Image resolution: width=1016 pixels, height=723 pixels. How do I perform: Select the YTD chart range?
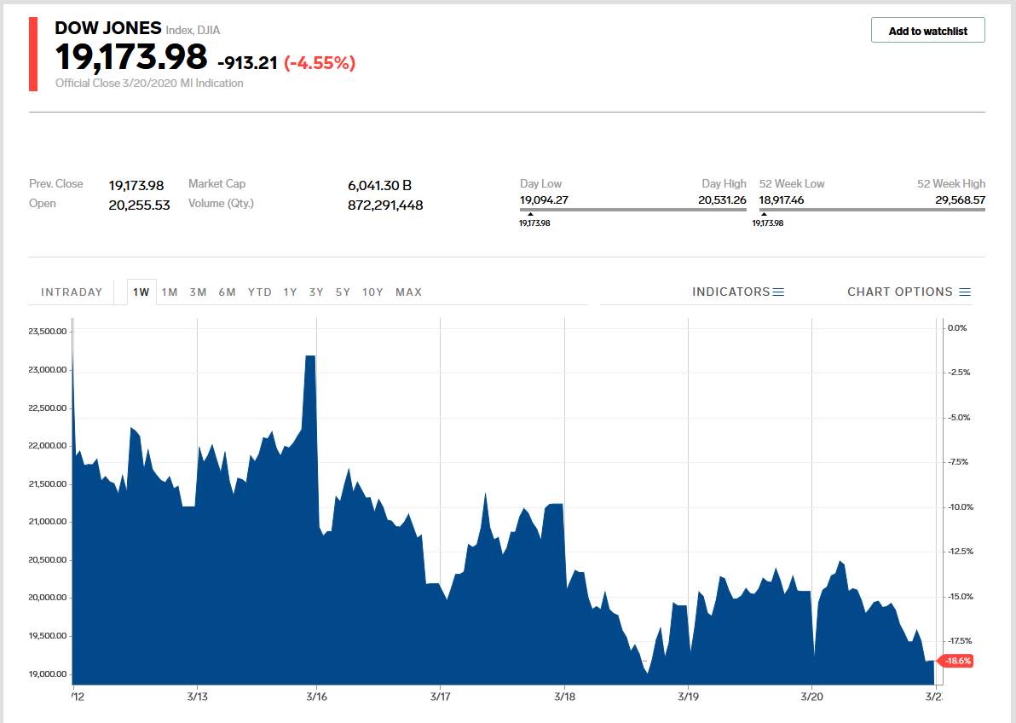[260, 292]
